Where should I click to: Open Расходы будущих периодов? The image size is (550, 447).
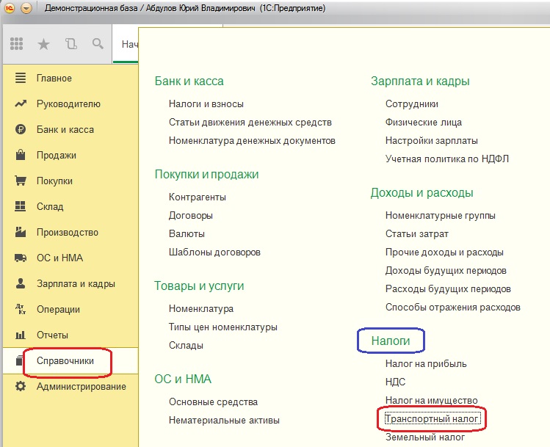[448, 289]
